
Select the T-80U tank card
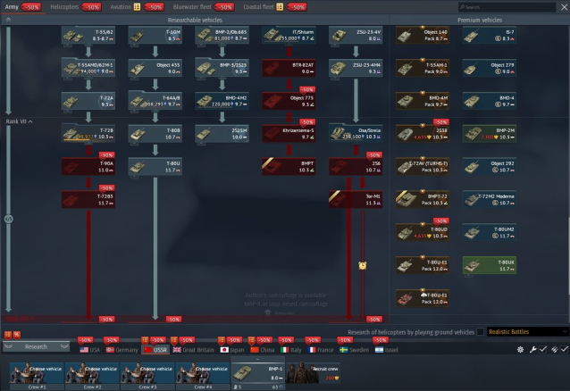(x=155, y=166)
